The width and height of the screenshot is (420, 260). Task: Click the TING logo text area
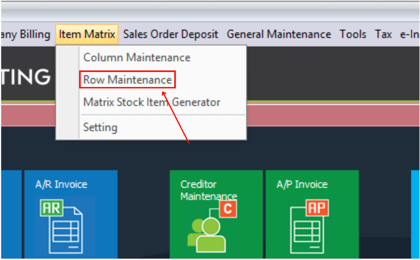point(25,77)
